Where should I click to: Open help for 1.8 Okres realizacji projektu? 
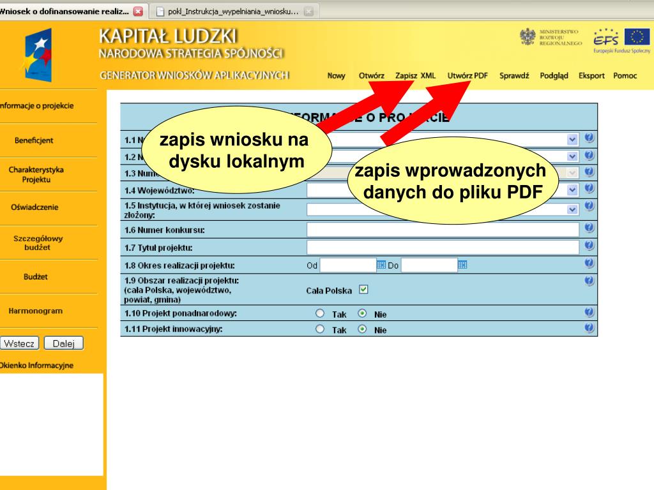coord(589,263)
